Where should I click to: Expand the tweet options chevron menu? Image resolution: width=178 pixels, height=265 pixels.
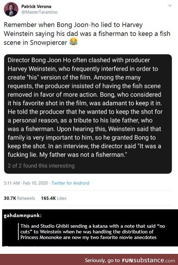coord(170,6)
